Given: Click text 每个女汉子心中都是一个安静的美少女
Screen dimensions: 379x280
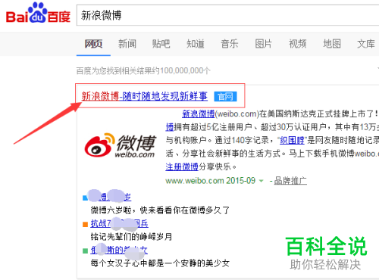Looking at the screenshot, I should (160, 263).
